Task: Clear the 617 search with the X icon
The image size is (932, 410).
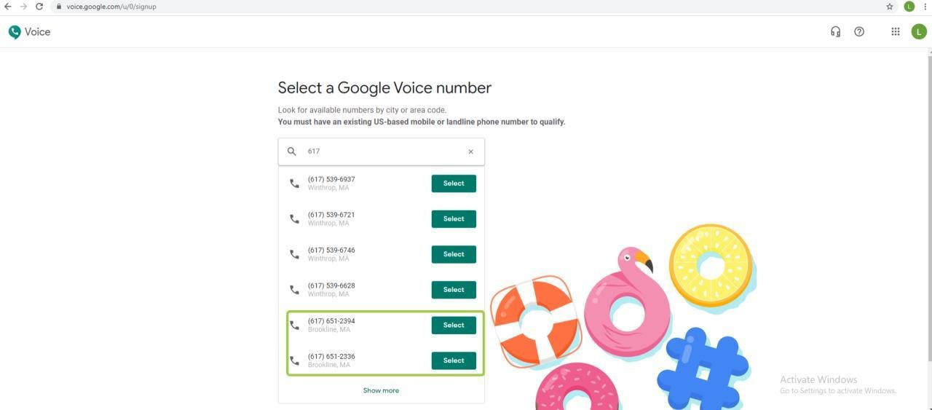Action: (x=470, y=151)
